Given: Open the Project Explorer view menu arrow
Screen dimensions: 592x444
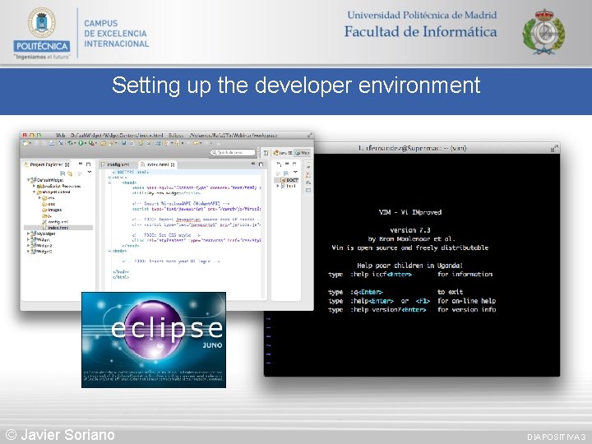Looking at the screenshot, I should (90, 173).
